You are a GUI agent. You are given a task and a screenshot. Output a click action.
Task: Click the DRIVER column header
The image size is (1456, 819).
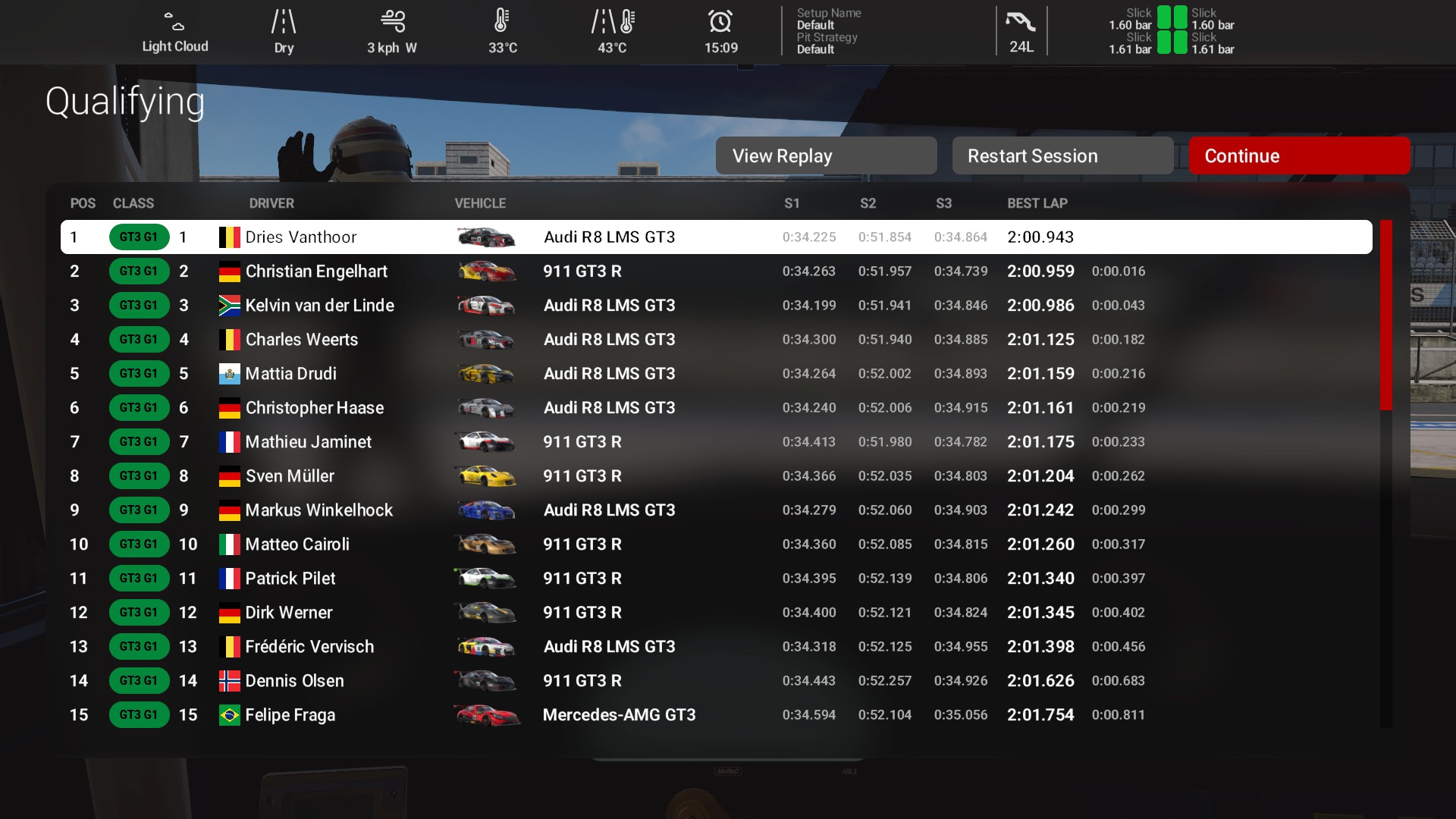pos(271,203)
